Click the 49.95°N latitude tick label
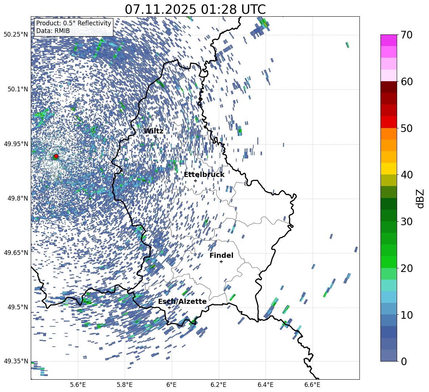429x392 pixels. pyautogui.click(x=16, y=144)
